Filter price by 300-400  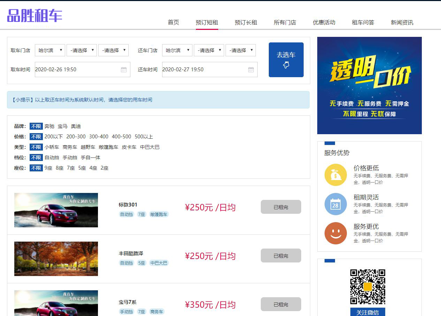point(99,137)
